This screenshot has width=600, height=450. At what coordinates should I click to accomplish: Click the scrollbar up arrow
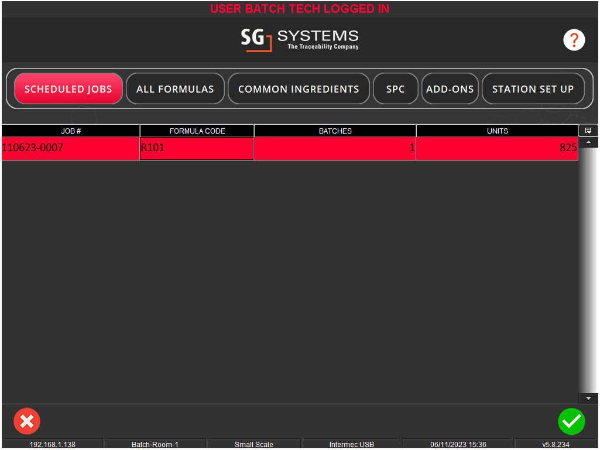(588, 141)
